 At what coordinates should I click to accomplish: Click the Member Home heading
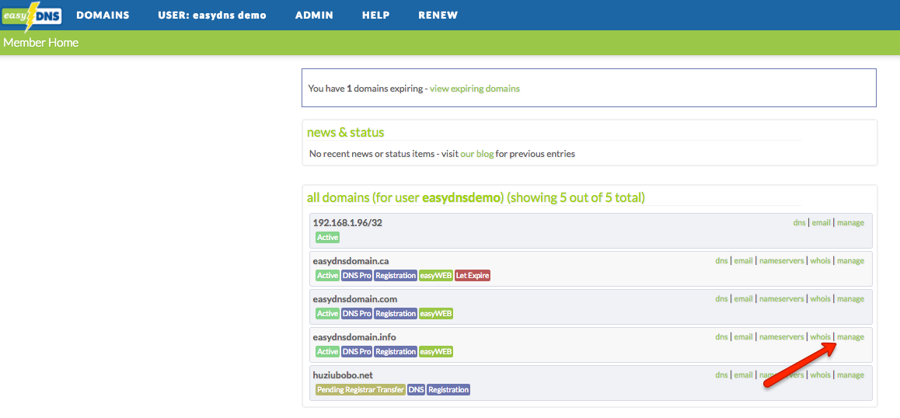40,43
